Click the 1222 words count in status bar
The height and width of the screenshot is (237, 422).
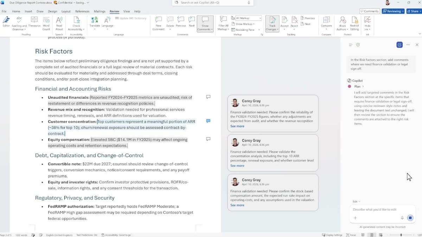tap(21, 235)
